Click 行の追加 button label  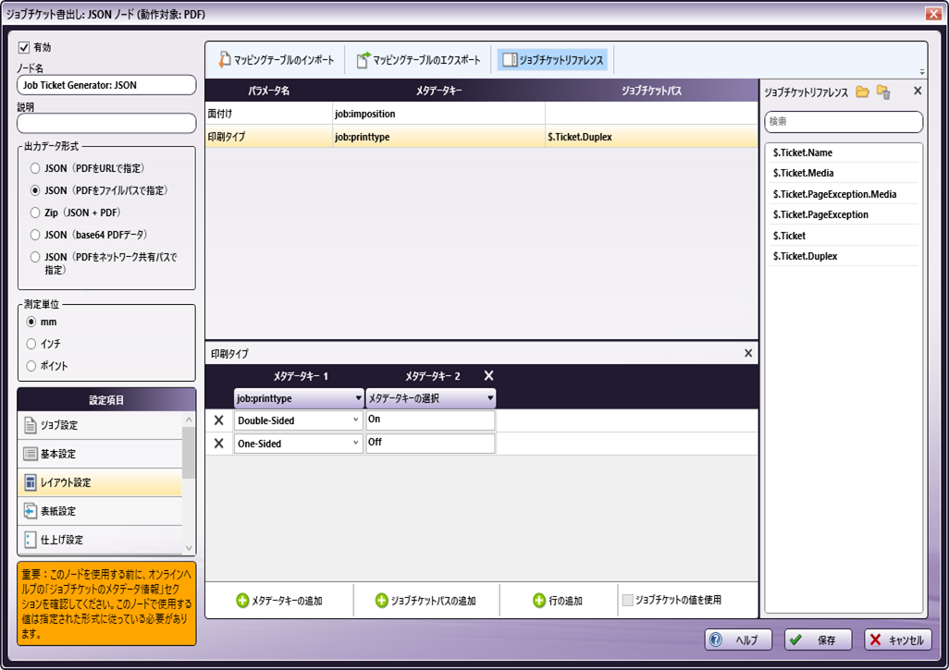[565, 601]
